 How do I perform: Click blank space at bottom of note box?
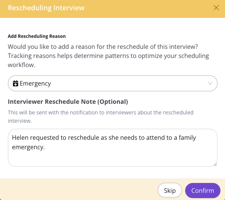tap(113, 159)
